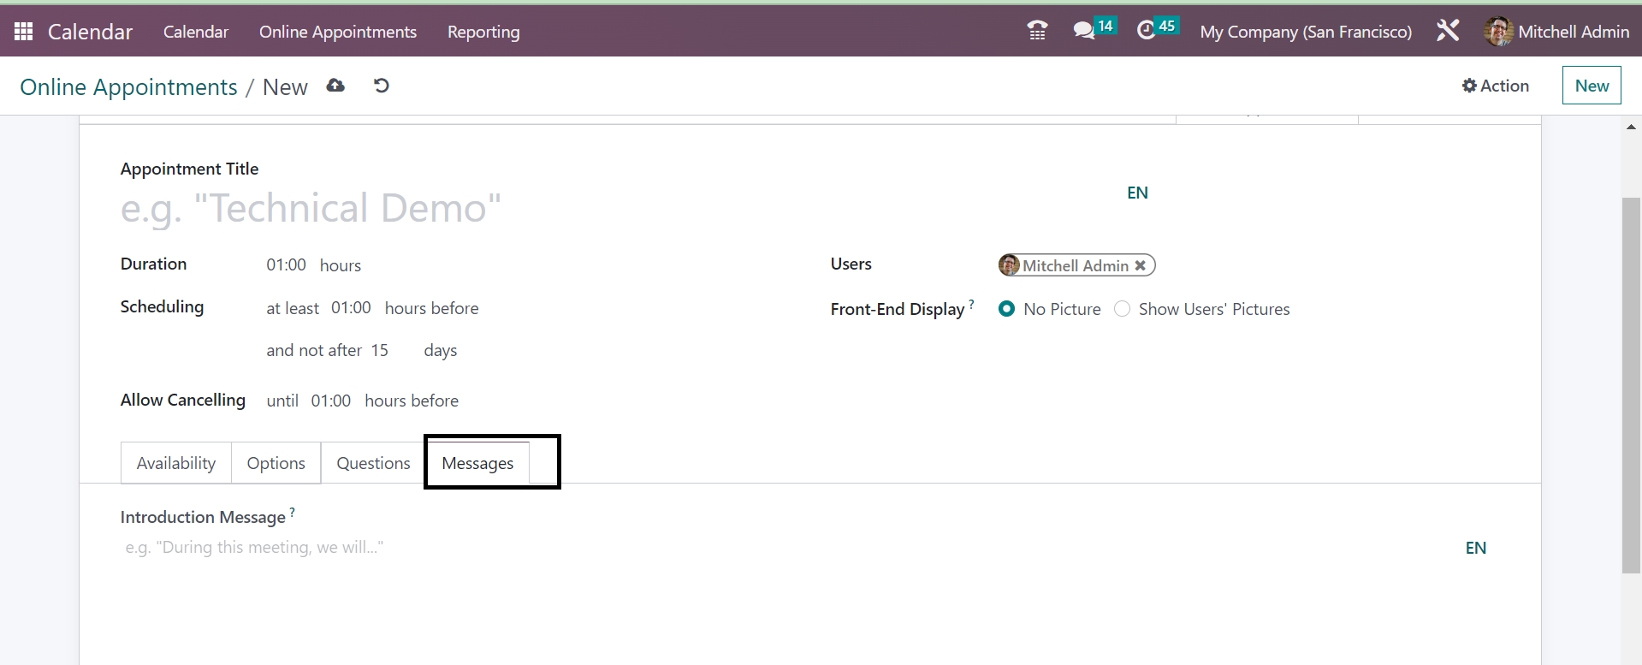Select Show Users' Pictures radio option
The width and height of the screenshot is (1642, 665).
pos(1123,309)
